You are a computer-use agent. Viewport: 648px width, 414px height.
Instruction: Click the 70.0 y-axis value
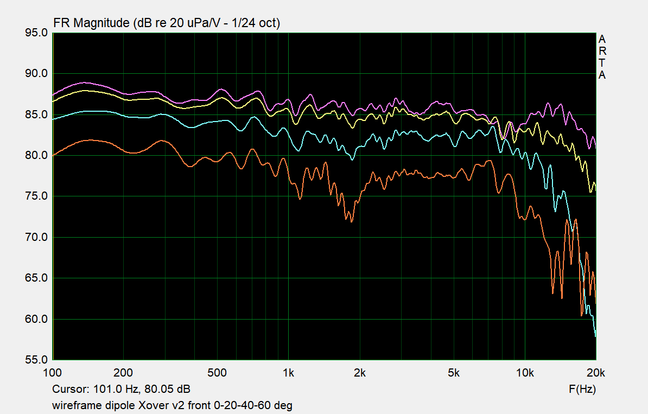coord(36,237)
